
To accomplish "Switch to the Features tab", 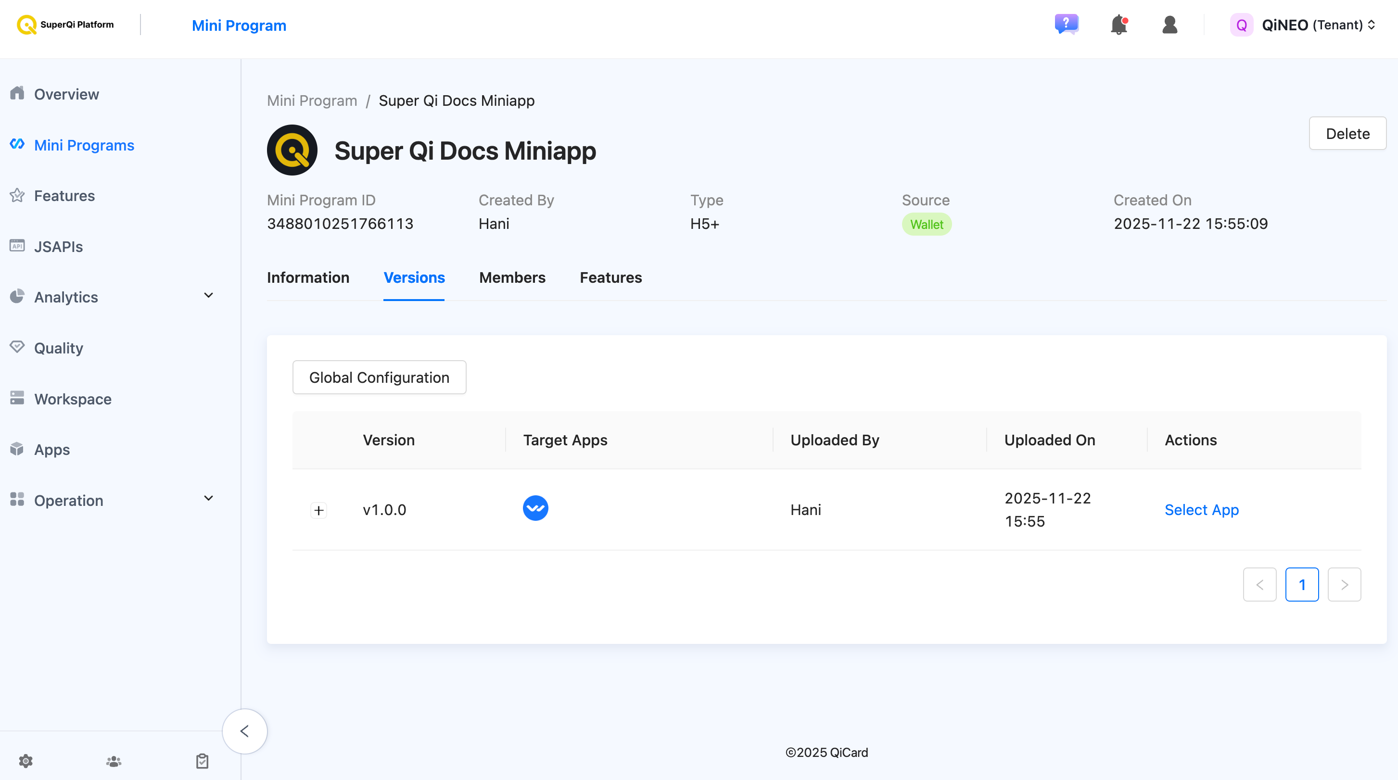I will [610, 278].
